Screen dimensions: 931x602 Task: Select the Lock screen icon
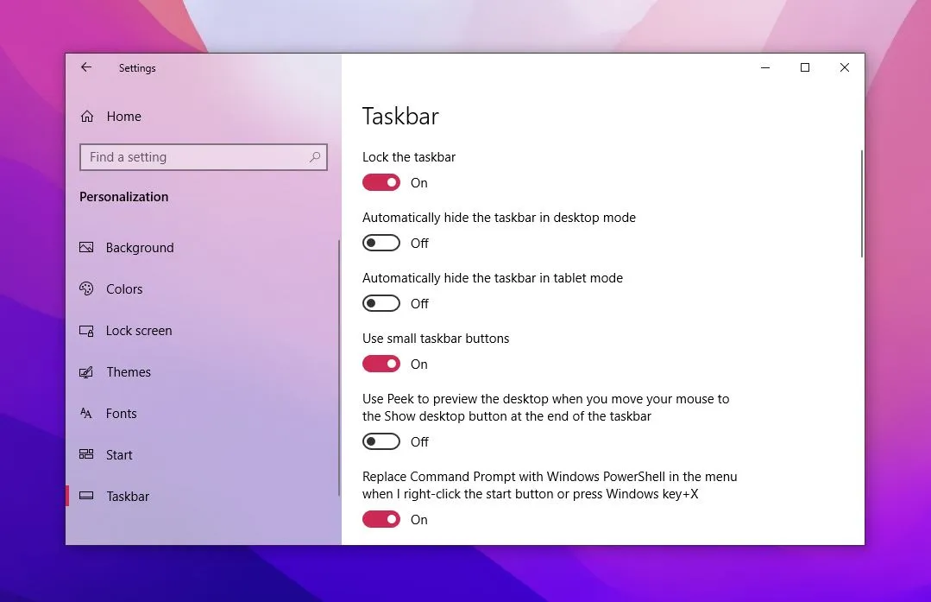pyautogui.click(x=86, y=330)
